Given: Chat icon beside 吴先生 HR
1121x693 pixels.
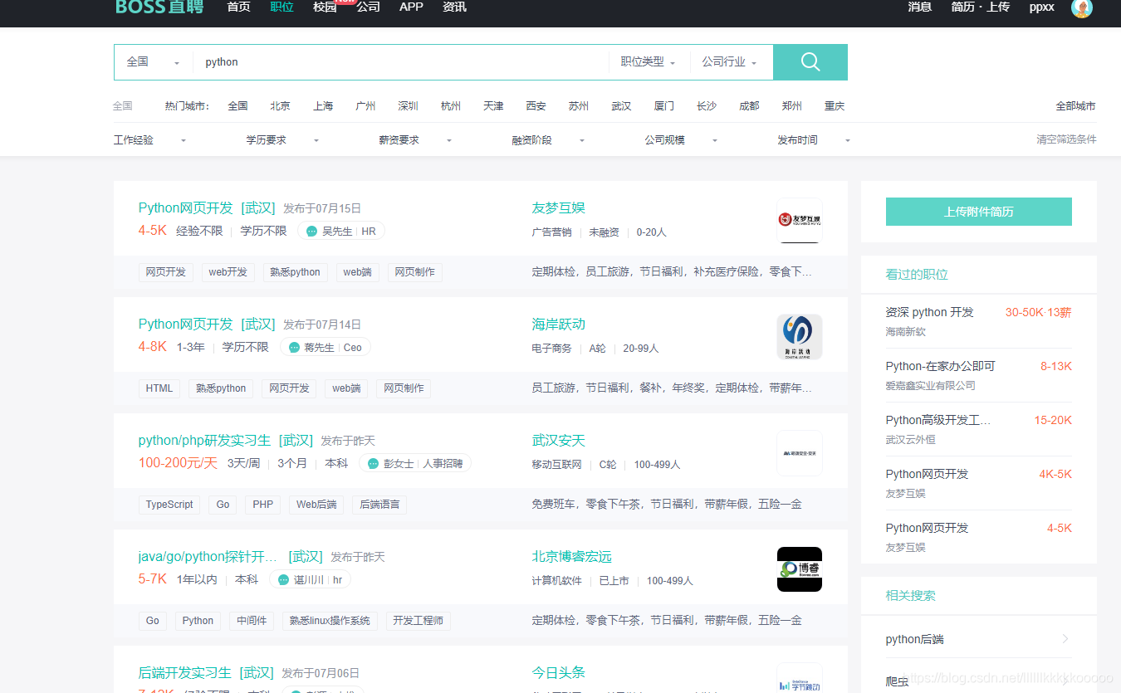Looking at the screenshot, I should click(312, 232).
